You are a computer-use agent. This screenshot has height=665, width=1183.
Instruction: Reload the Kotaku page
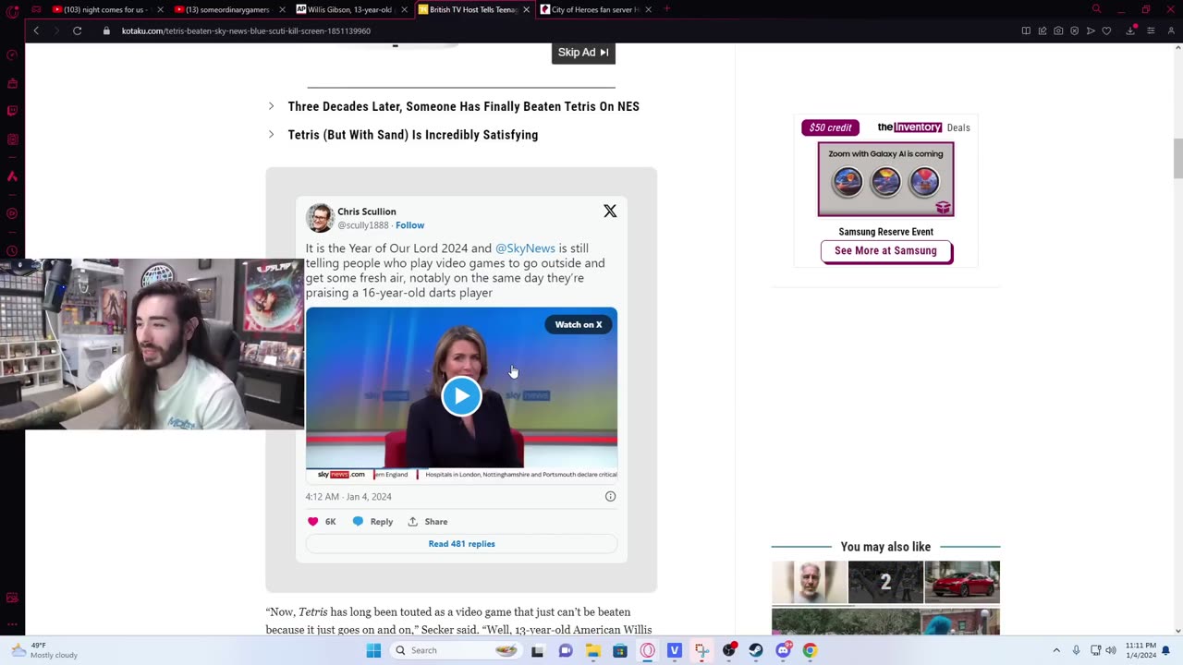tap(78, 30)
